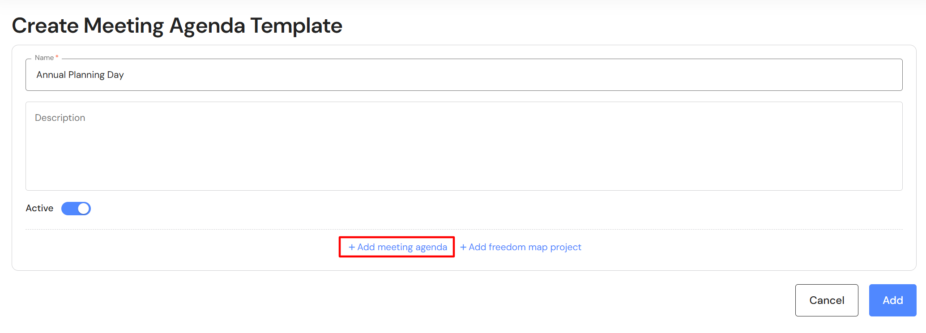Click the plus icon before Add freedom map project

pos(463,247)
